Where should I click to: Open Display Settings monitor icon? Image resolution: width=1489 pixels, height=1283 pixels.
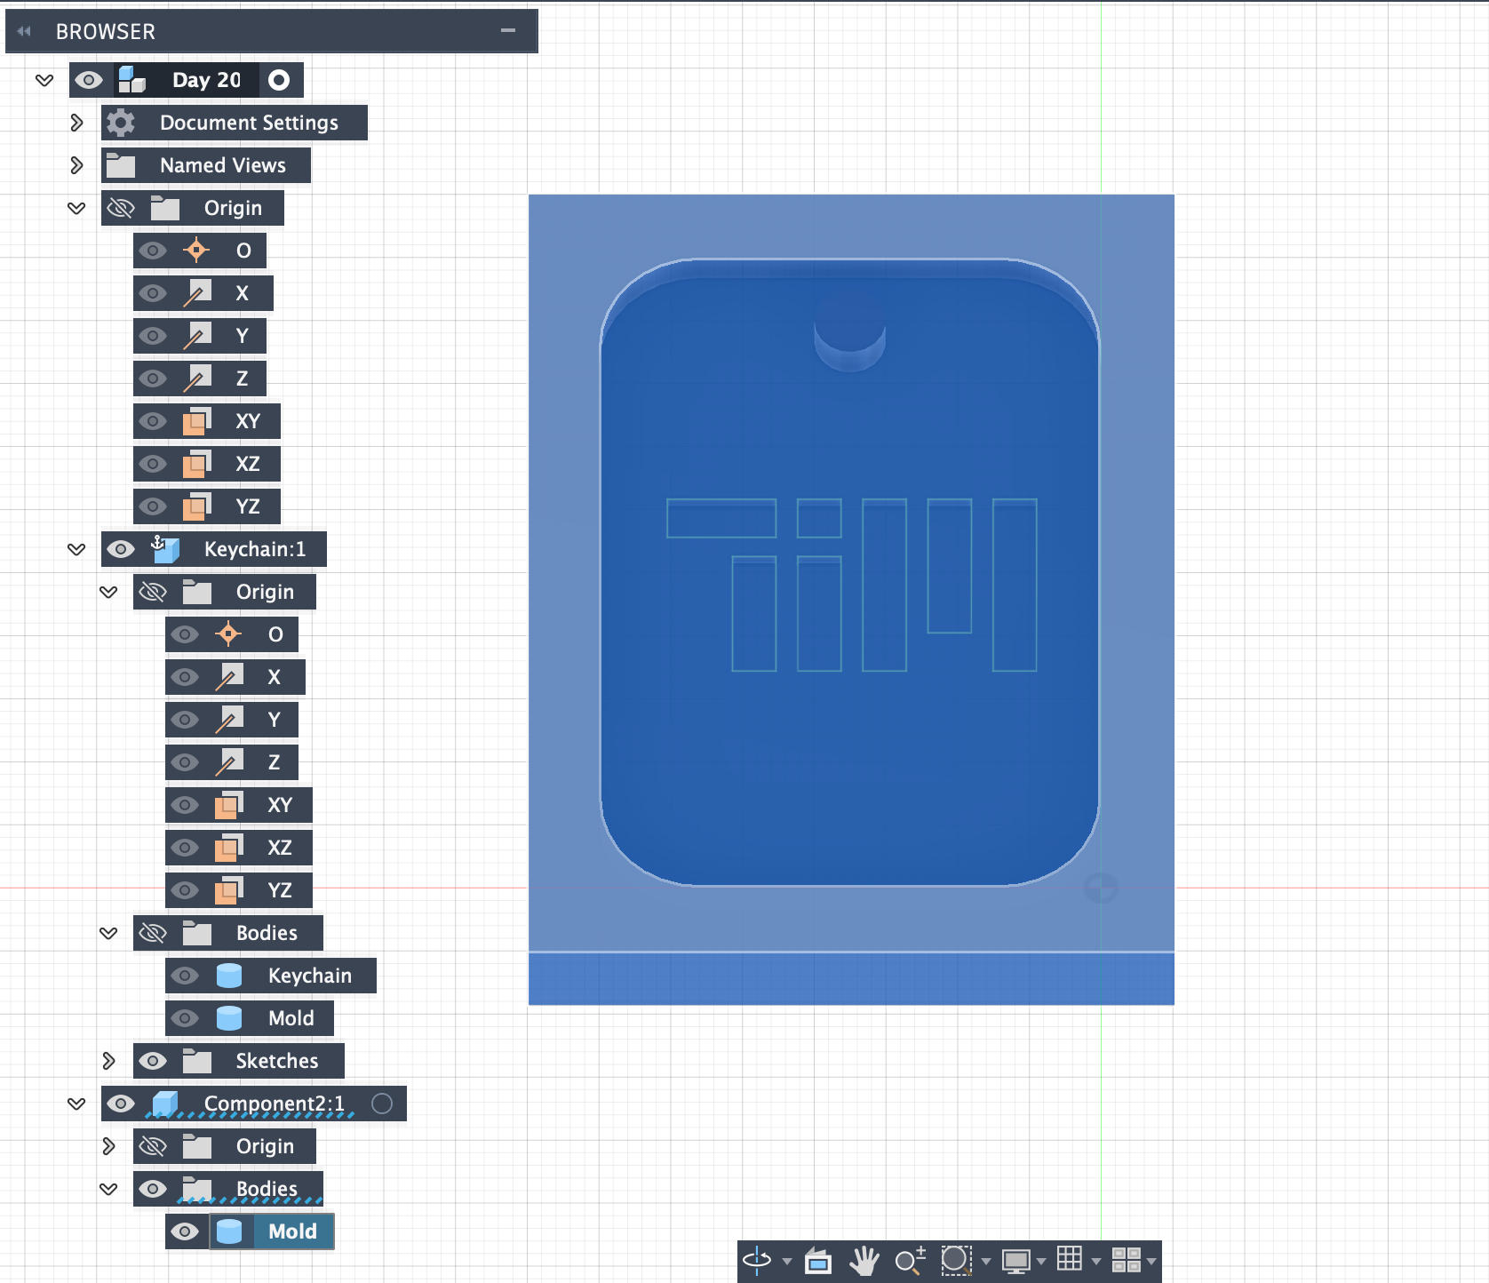click(1015, 1261)
